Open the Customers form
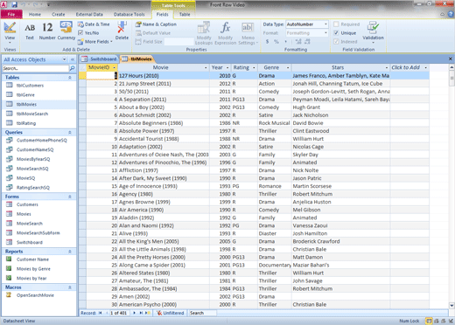Viewport: 455px width, 325px height. 27,204
